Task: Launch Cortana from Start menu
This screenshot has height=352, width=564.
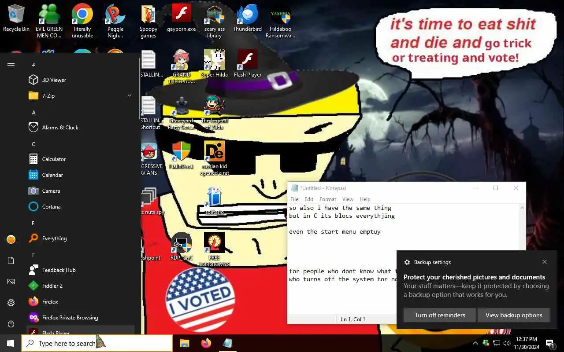Action: (81, 206)
